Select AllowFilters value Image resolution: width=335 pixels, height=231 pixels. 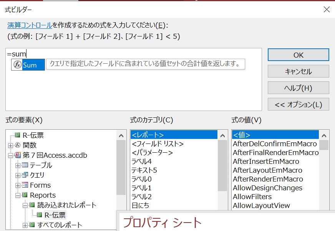tap(275, 196)
